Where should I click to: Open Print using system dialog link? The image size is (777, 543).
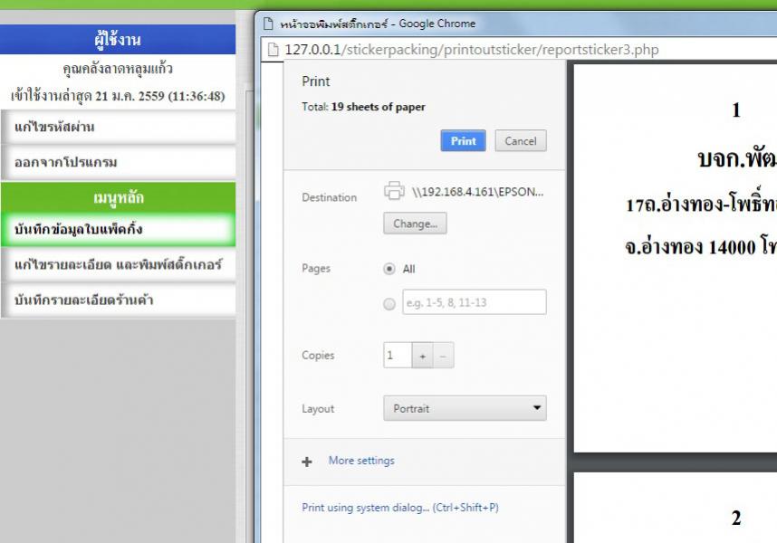pyautogui.click(x=400, y=508)
